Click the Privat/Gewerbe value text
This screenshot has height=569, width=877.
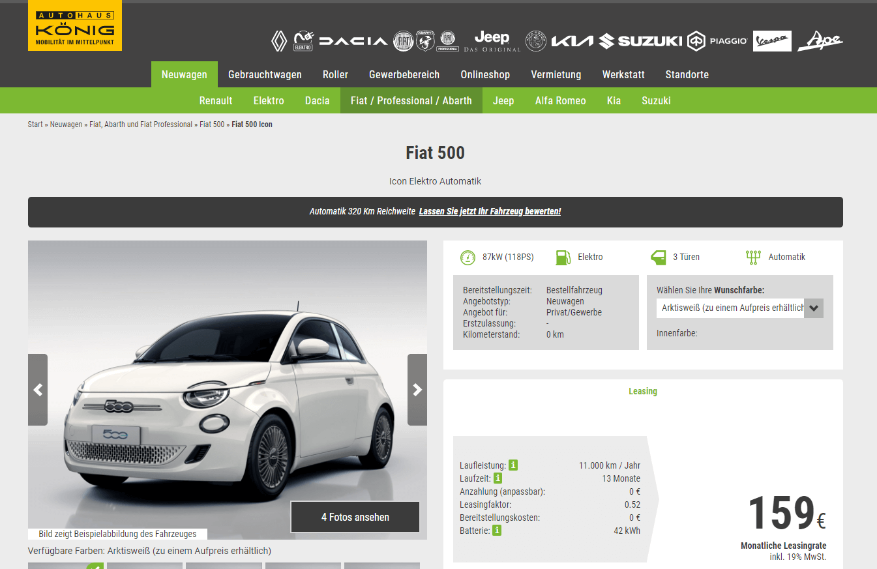click(574, 312)
